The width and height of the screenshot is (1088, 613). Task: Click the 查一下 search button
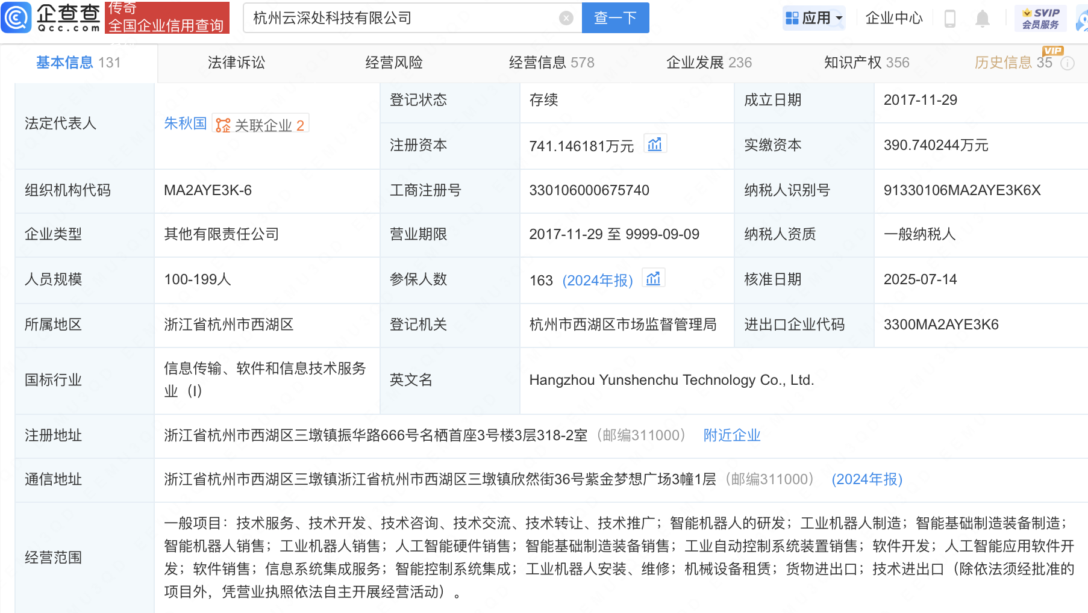tap(616, 18)
